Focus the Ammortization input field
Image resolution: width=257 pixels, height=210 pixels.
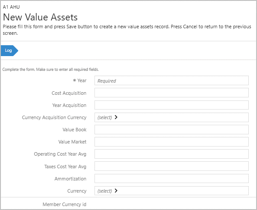[172, 179]
